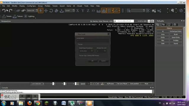The image size is (189, 106).
Task: Open the uTorrent taskbar icon
Action: pyautogui.click(x=72, y=103)
